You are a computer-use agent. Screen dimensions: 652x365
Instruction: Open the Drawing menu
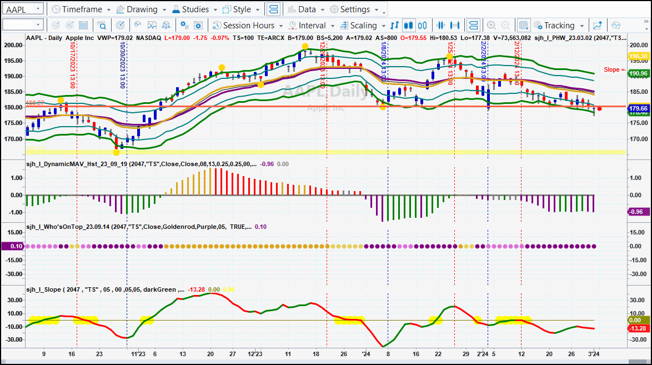tap(141, 9)
